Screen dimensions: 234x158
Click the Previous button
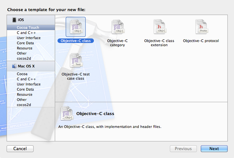coord(183,149)
